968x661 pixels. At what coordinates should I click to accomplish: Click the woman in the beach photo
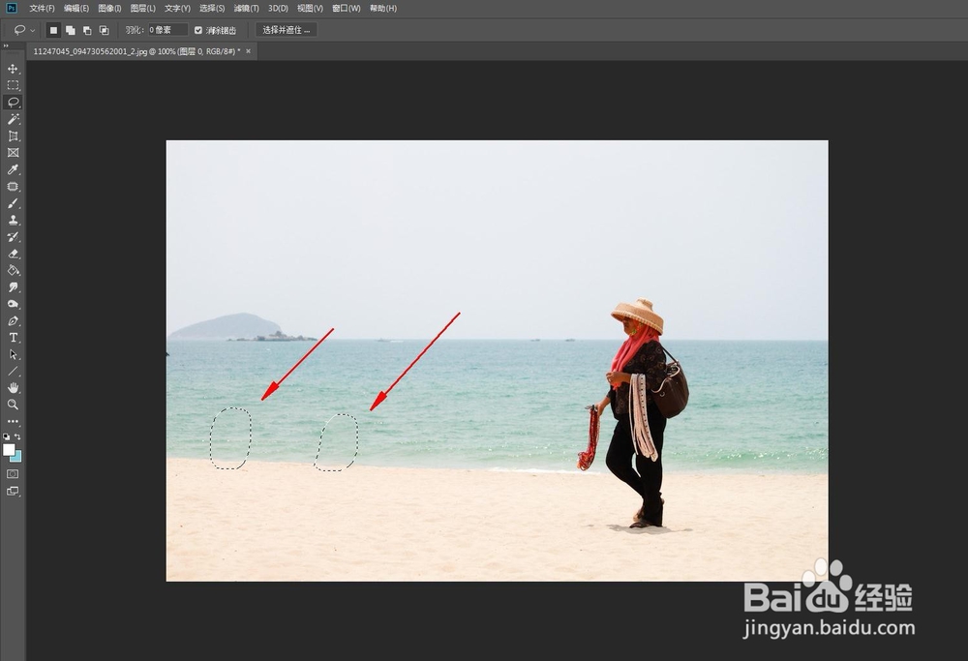point(636,413)
